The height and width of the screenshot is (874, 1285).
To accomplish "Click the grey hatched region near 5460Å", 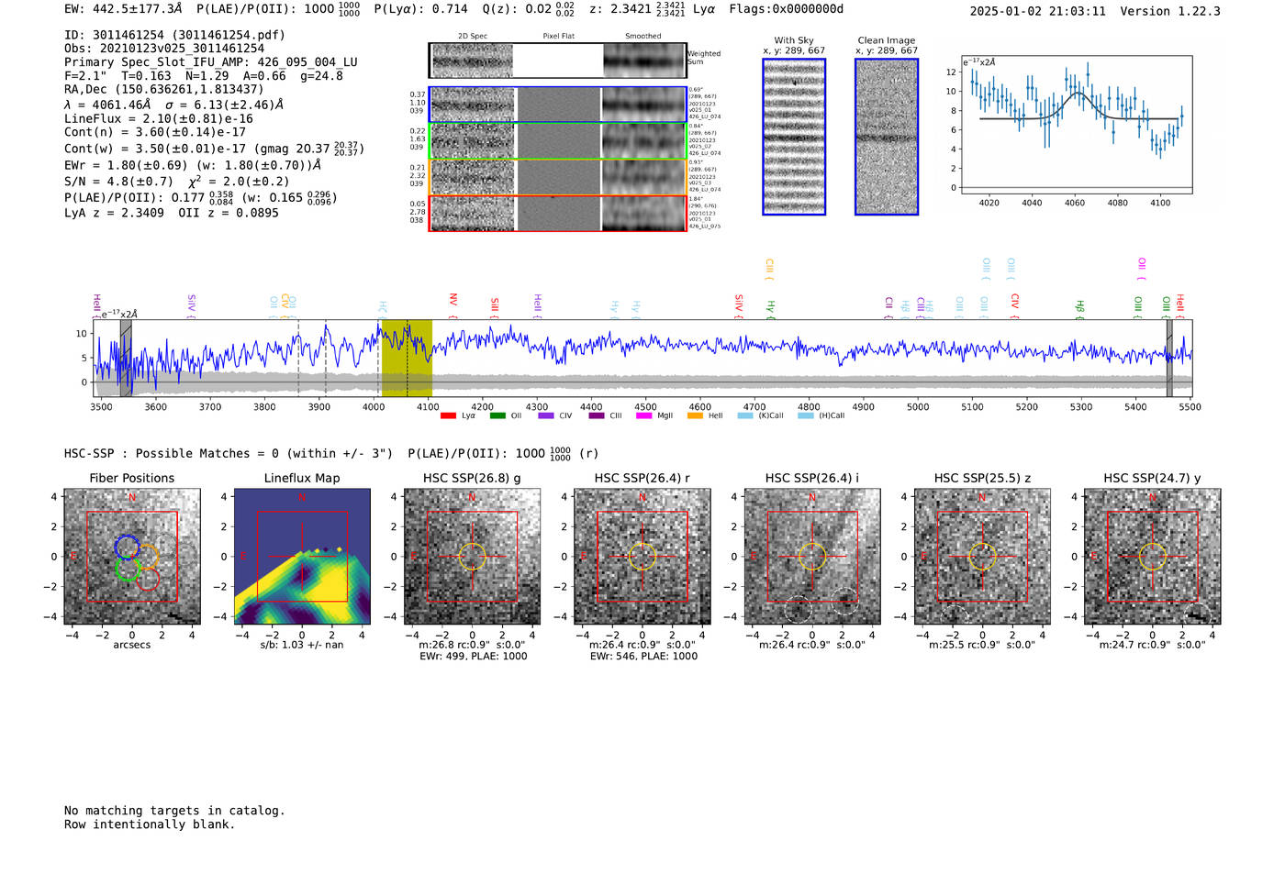I will click(1169, 358).
